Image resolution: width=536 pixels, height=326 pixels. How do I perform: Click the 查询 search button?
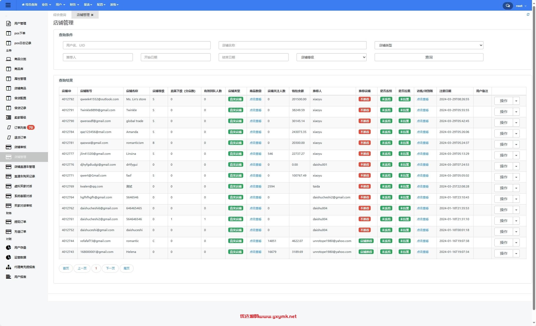(x=429, y=57)
